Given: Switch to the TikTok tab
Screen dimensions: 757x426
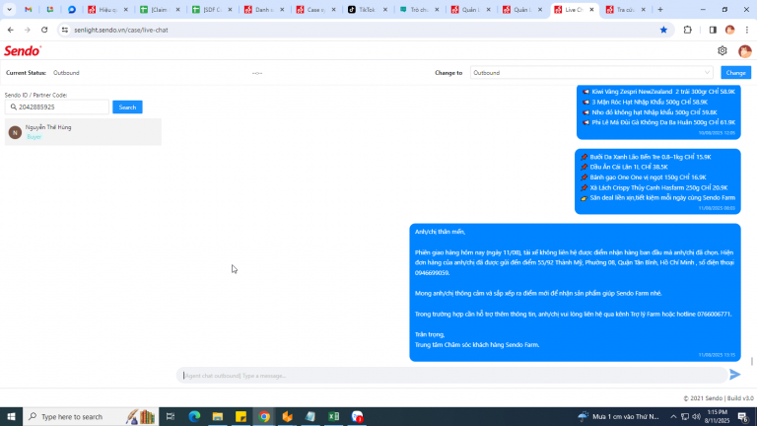Looking at the screenshot, I should [x=368, y=10].
